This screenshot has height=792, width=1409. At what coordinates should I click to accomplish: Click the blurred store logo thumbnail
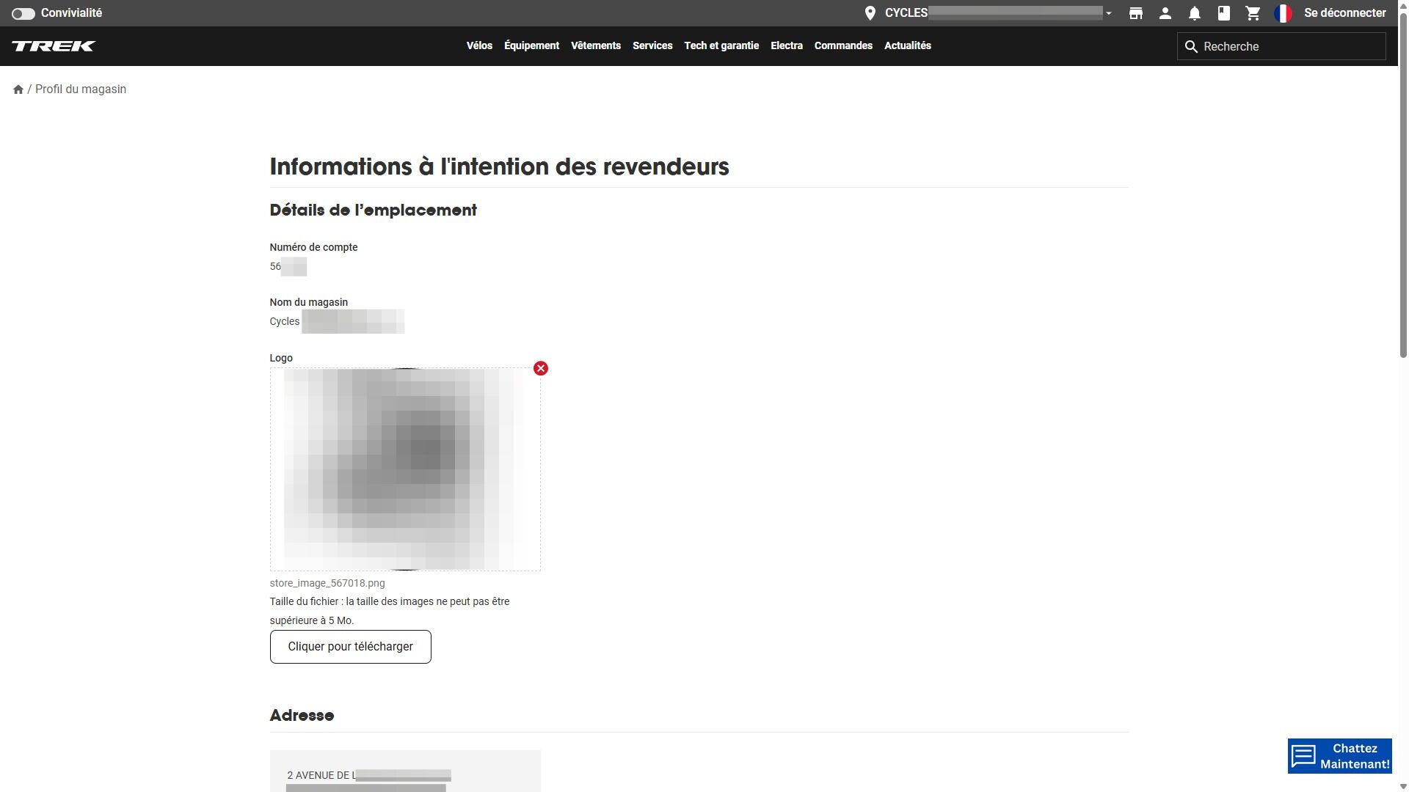pyautogui.click(x=405, y=469)
